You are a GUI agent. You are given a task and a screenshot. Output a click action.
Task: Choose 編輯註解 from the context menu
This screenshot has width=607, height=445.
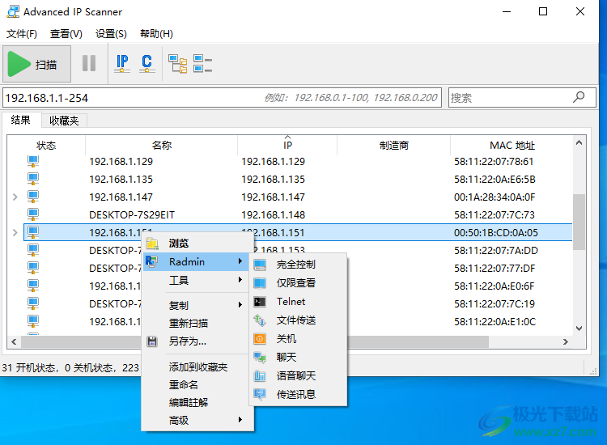196,402
